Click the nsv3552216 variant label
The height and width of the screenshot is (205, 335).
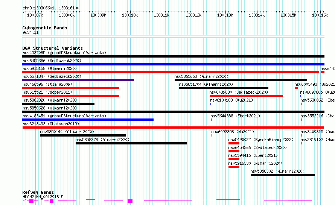pyautogui.click(x=318, y=116)
